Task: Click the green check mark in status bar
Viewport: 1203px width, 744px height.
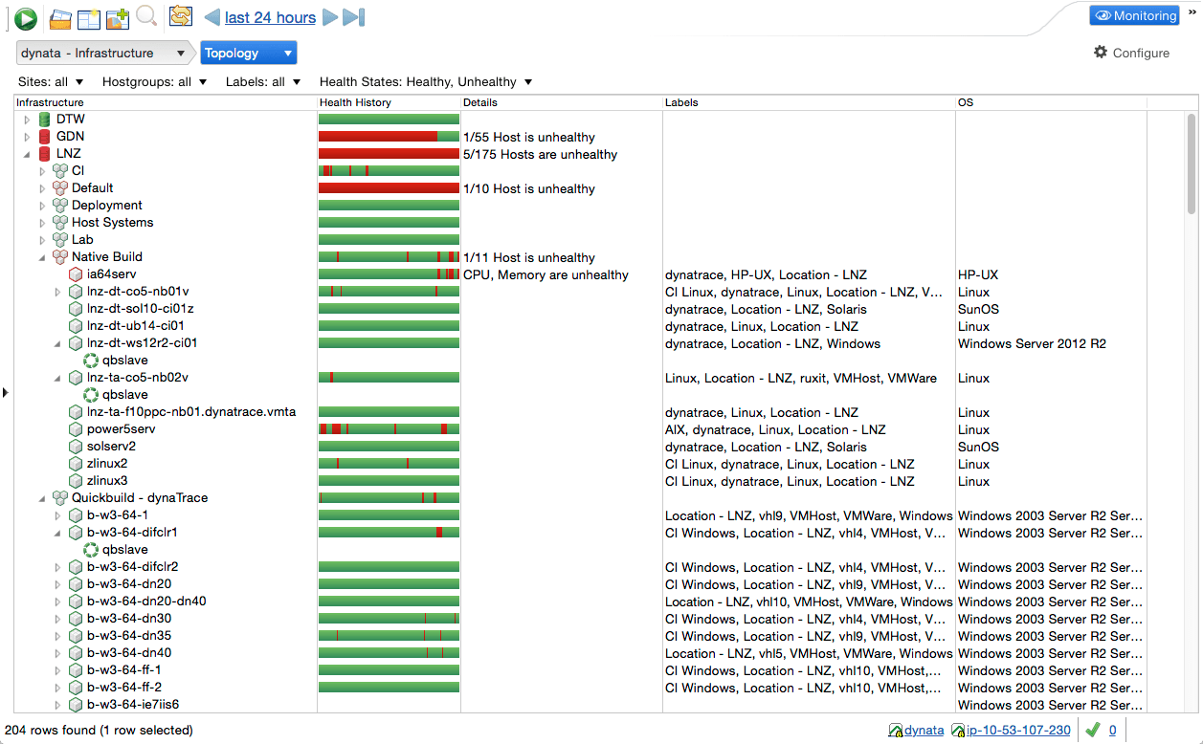Action: 1092,731
